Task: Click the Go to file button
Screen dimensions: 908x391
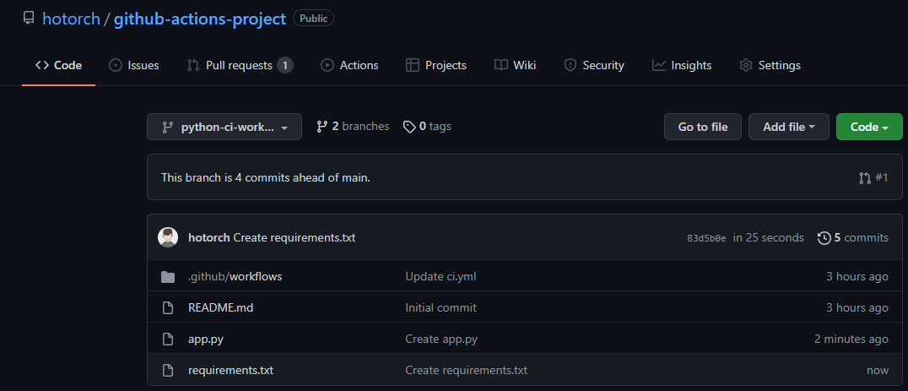Action: pos(702,127)
